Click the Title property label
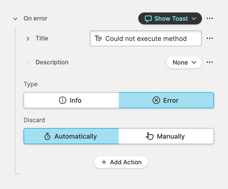 pos(42,38)
